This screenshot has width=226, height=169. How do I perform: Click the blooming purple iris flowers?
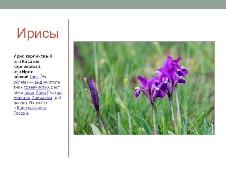pyautogui.click(x=164, y=79)
